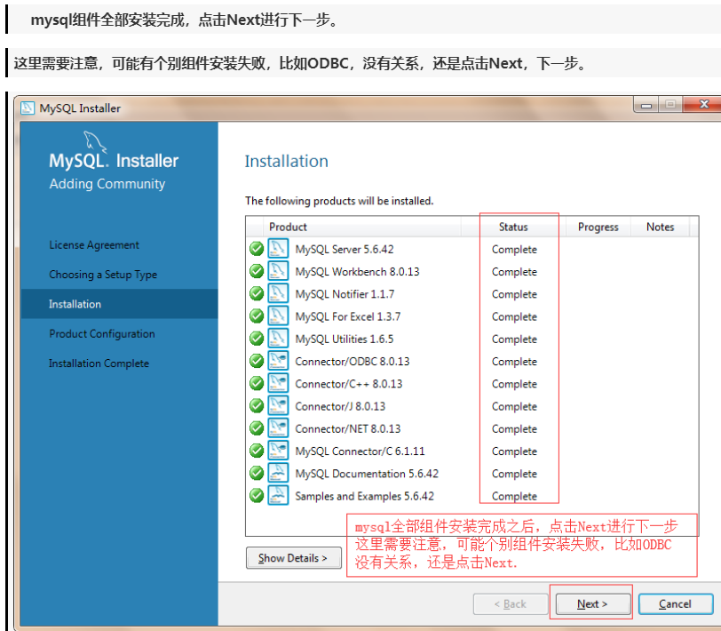Close the MySQL Installer window
721x631 pixels.
(x=703, y=105)
